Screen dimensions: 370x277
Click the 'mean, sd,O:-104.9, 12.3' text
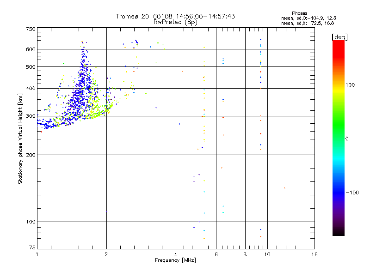tap(308, 18)
